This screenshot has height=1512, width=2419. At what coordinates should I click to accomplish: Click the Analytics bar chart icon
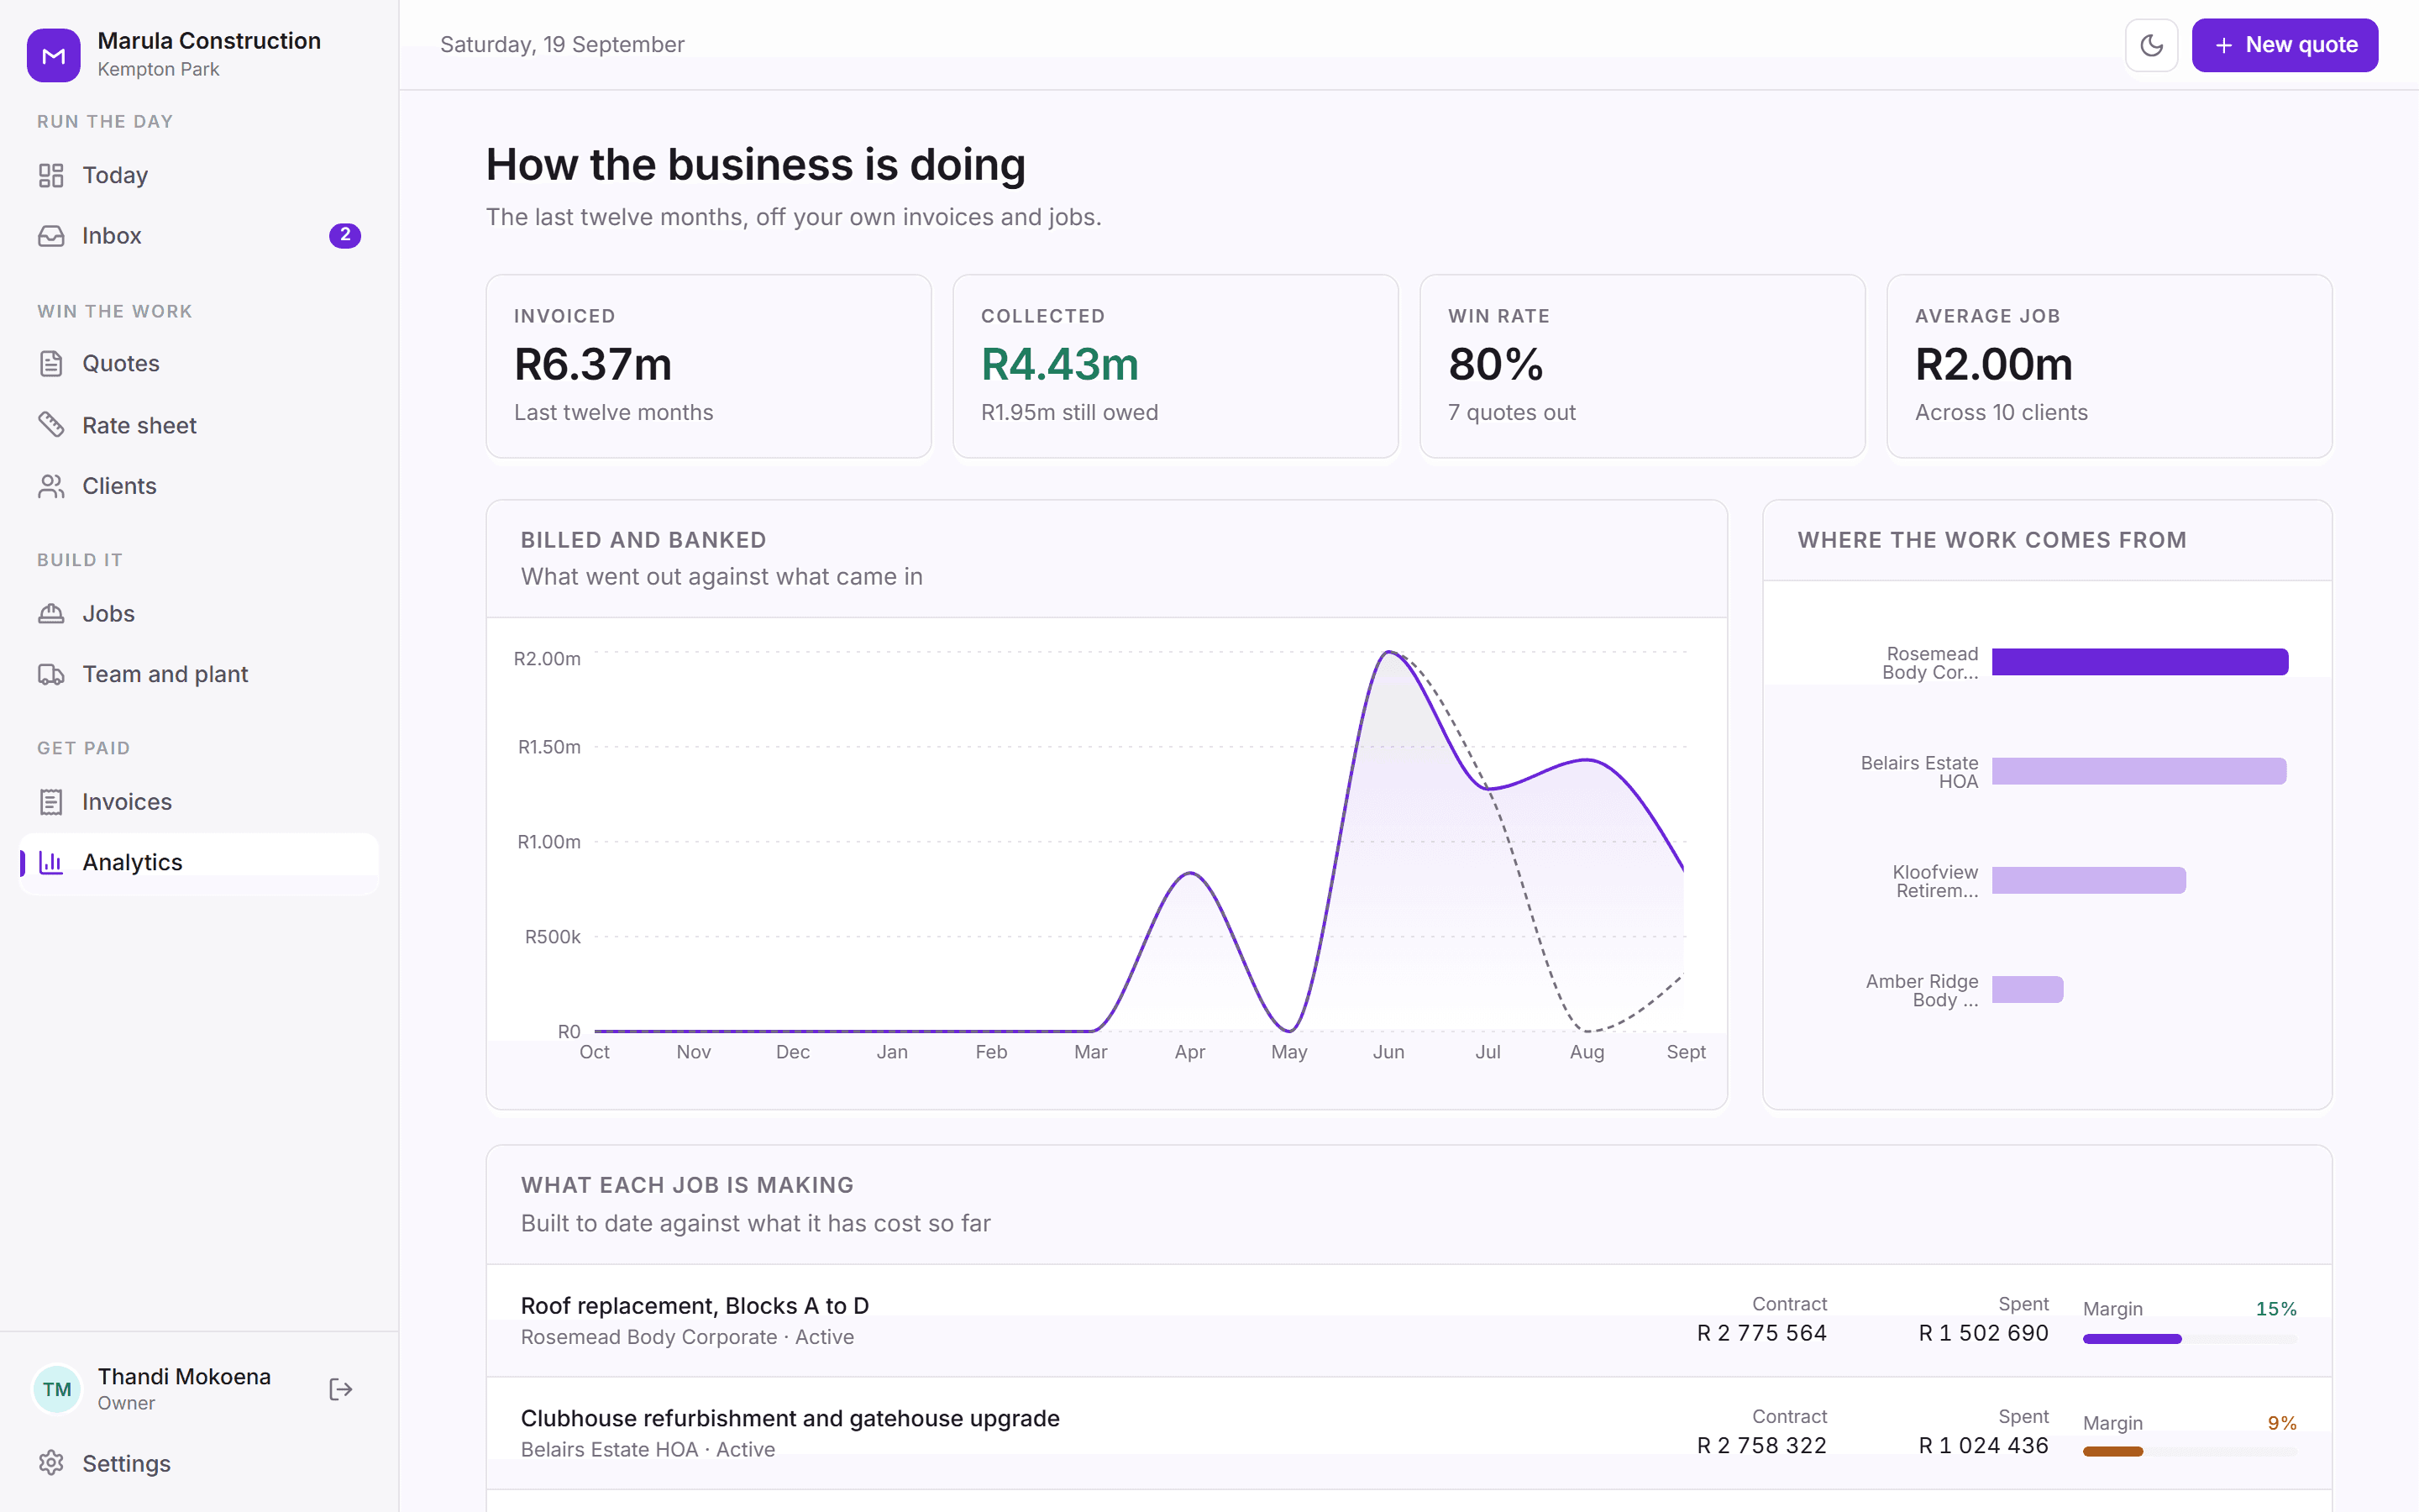pos(51,862)
